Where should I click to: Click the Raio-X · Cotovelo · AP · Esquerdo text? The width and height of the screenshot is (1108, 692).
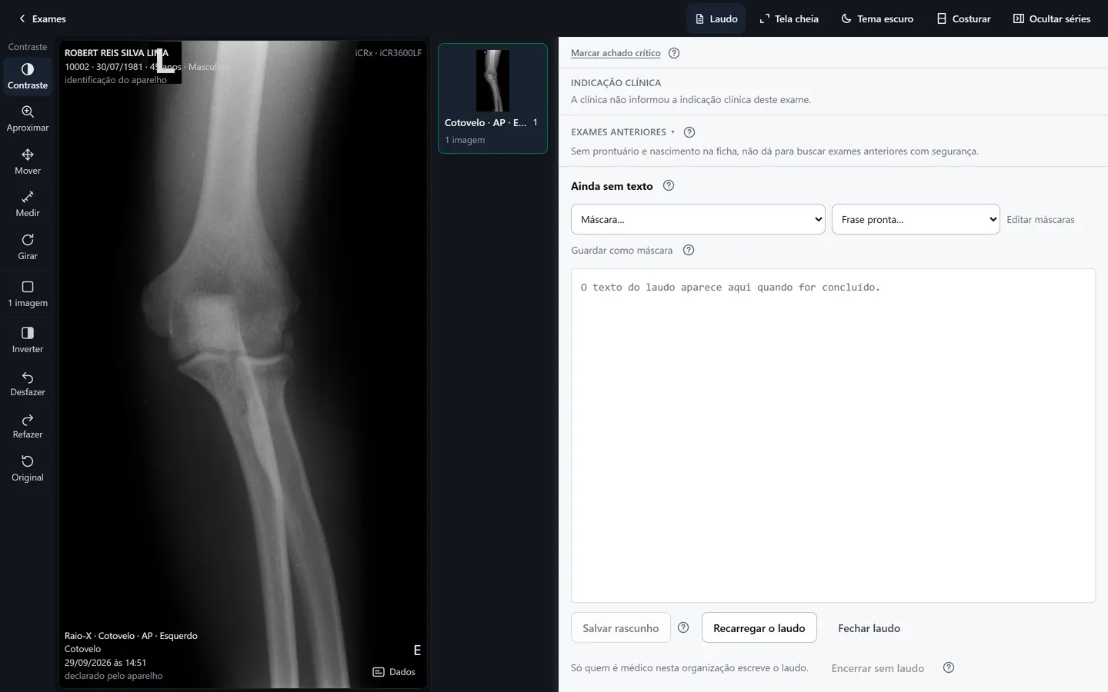pos(131,636)
